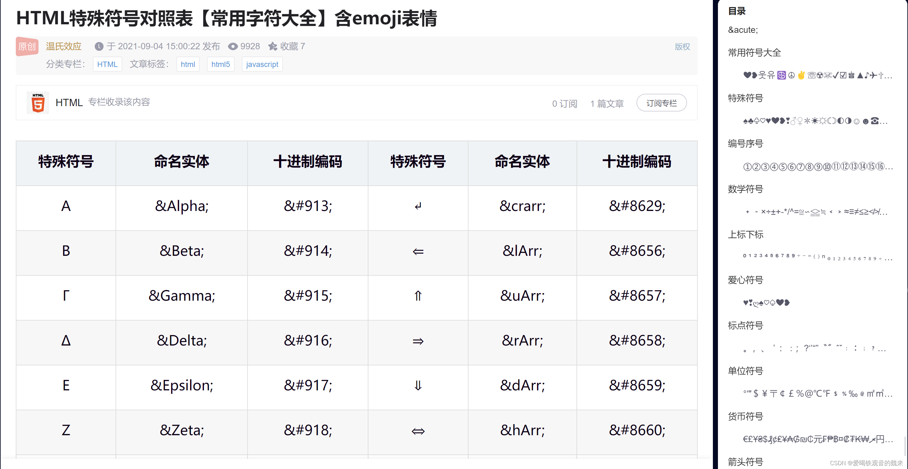908x469 pixels.
Task: Click the sidebar scrollbar thumb
Action: [x=905, y=446]
